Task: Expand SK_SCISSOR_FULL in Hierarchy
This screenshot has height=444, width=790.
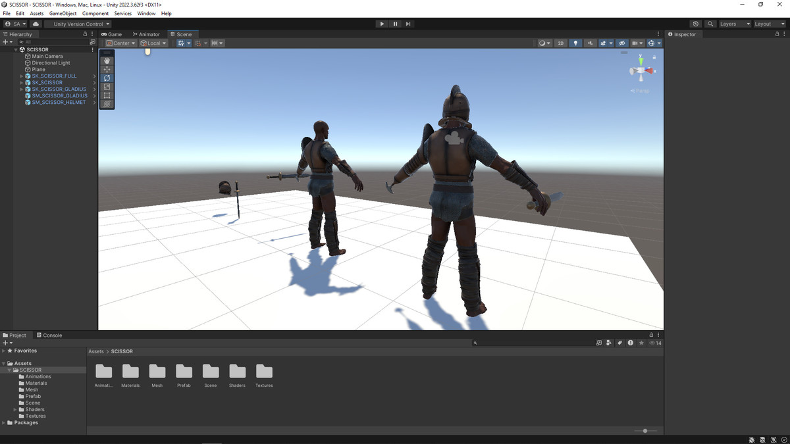Action: coord(22,76)
